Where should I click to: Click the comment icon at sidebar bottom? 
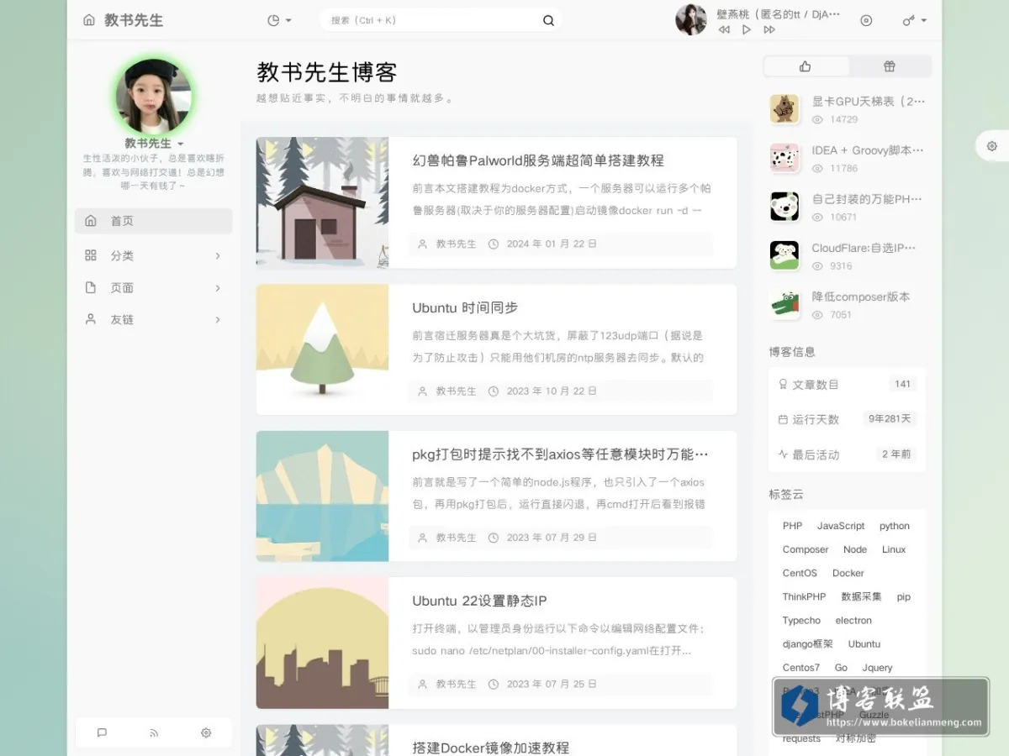pos(102,732)
